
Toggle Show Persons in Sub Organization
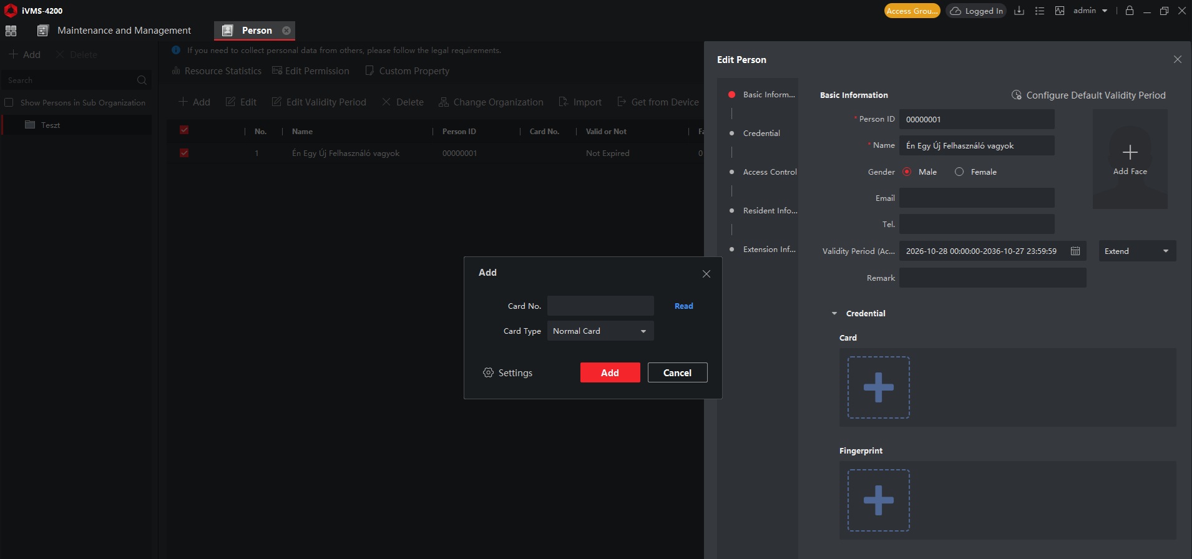pos(9,103)
